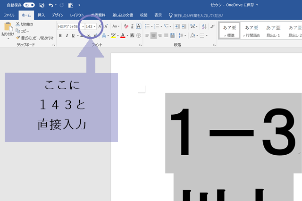Increase font size with the grow-font icon
Screen dimensions: 302x201
coord(100,26)
